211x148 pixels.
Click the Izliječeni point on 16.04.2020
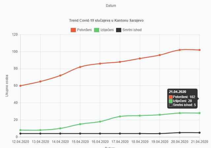coord(100,122)
